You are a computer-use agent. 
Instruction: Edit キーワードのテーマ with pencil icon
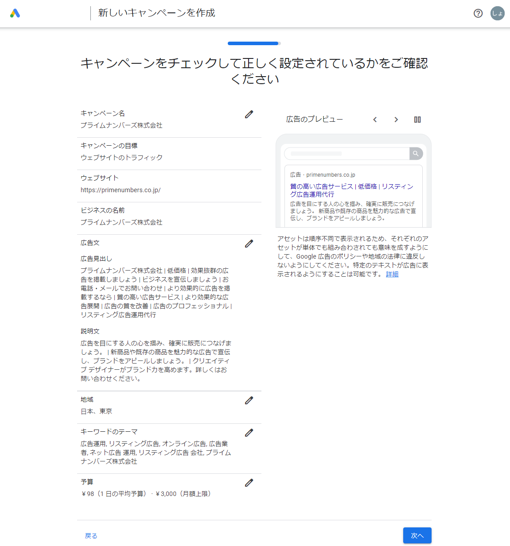click(x=249, y=433)
